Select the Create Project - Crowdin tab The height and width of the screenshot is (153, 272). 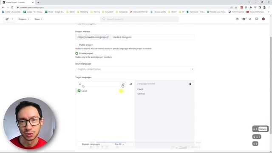point(18,3)
